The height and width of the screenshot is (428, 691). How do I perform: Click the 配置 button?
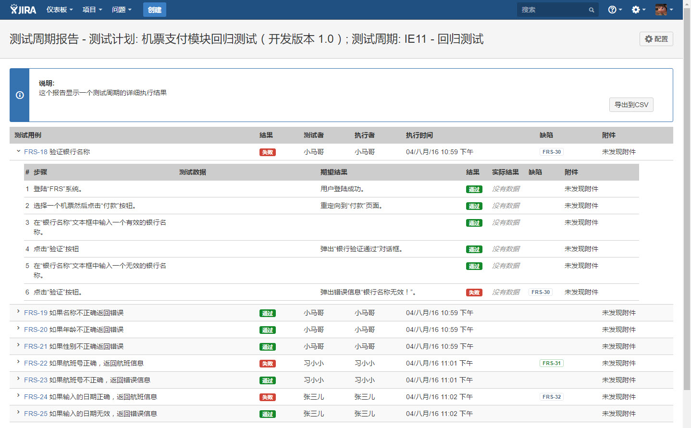point(656,39)
